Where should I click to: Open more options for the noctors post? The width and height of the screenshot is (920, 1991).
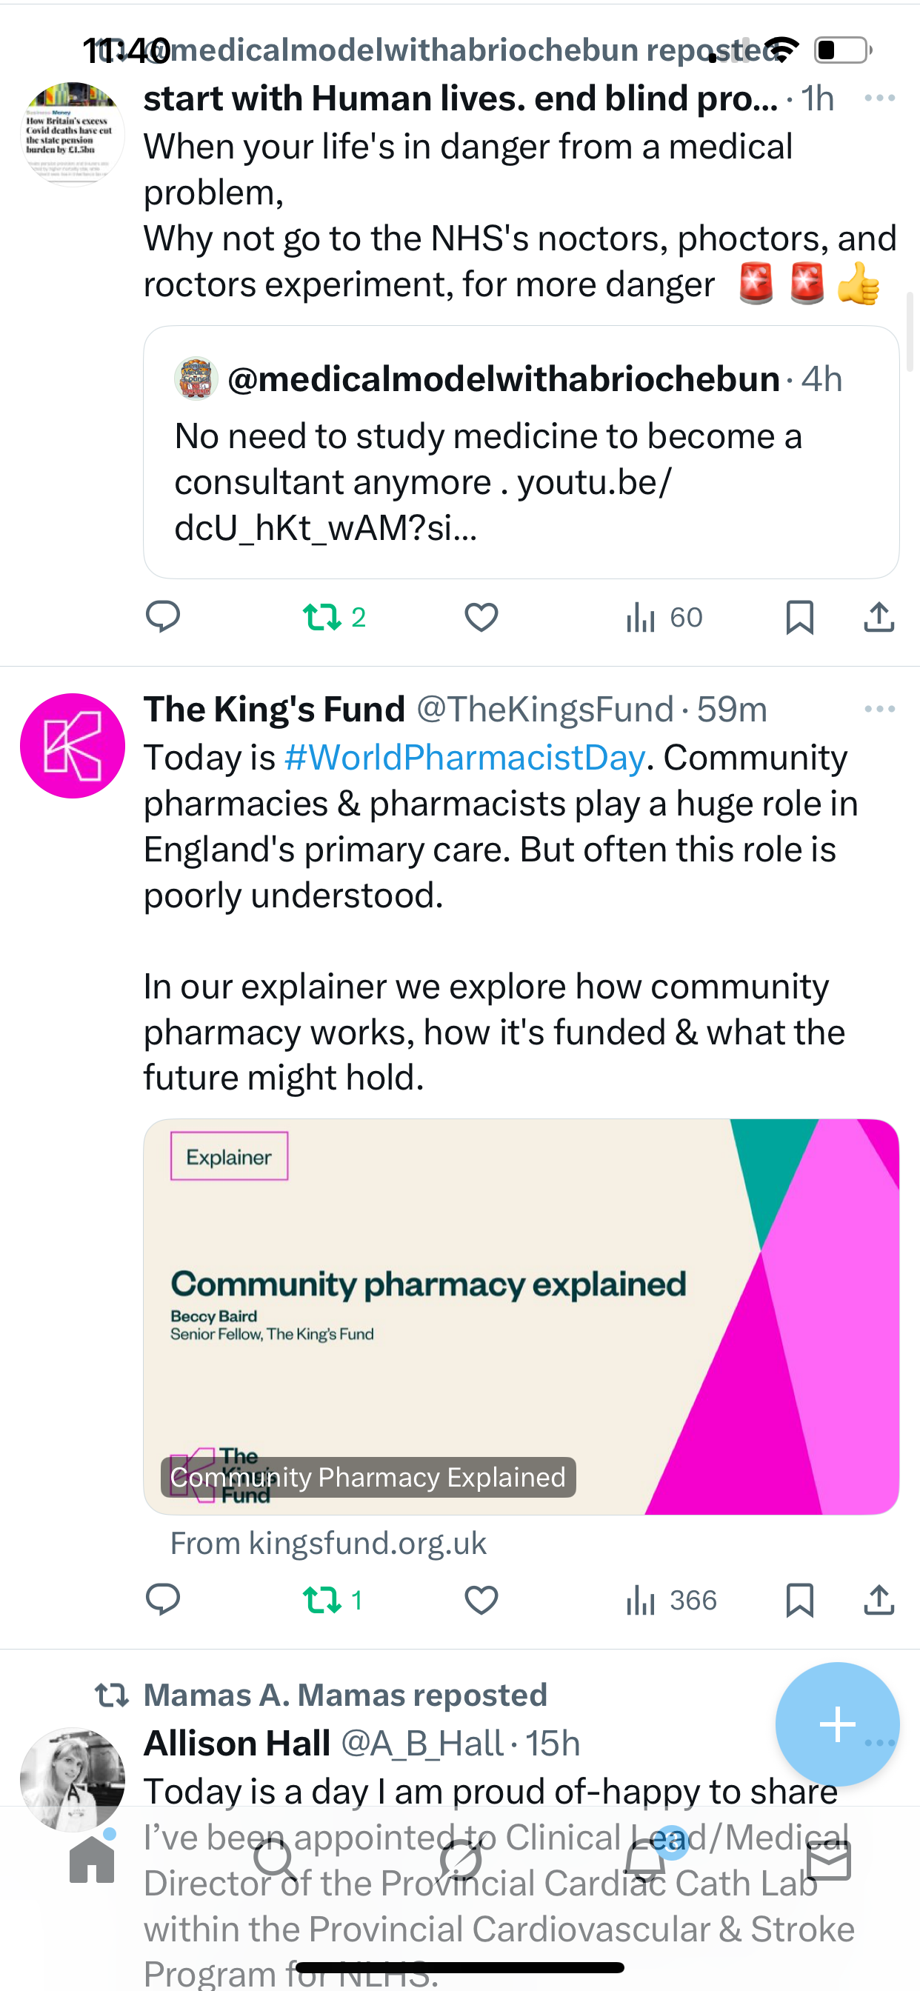879,99
